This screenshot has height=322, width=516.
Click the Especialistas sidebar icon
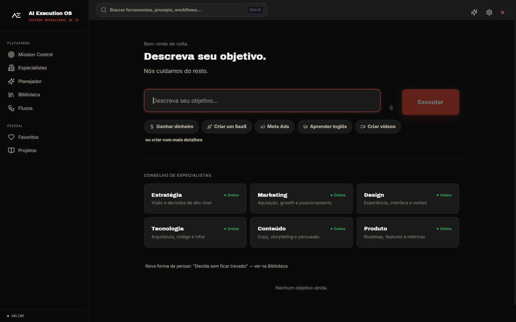click(11, 68)
